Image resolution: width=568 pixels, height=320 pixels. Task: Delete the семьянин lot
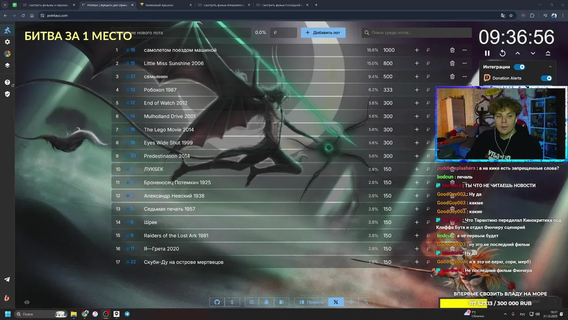pos(452,76)
